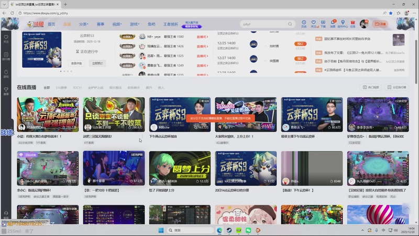Image resolution: width=419 pixels, height=236 pixels.
Task: Open stream titled 大家周末愉快，上分上分
Action: click(x=234, y=136)
